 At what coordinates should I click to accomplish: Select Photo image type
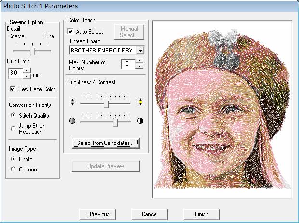pos(13,159)
